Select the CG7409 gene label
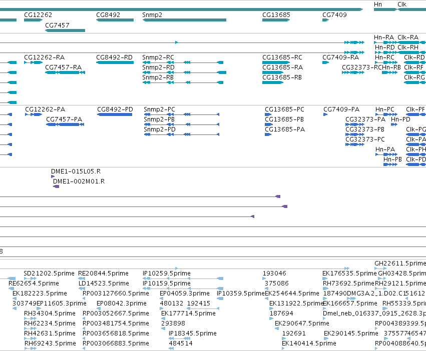Viewport: 426px width, 351px height. point(334,14)
